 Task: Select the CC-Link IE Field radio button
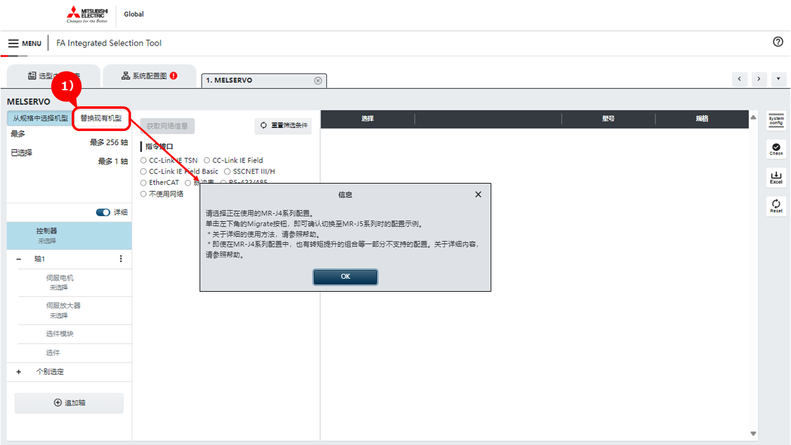tap(207, 161)
